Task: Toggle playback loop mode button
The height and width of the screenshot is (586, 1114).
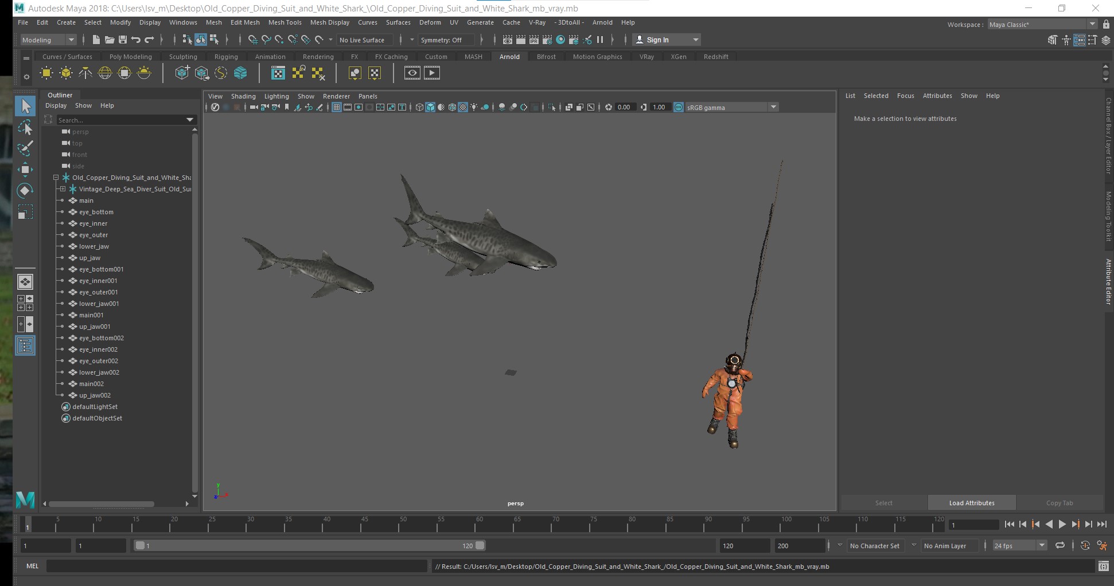Action: (1060, 545)
